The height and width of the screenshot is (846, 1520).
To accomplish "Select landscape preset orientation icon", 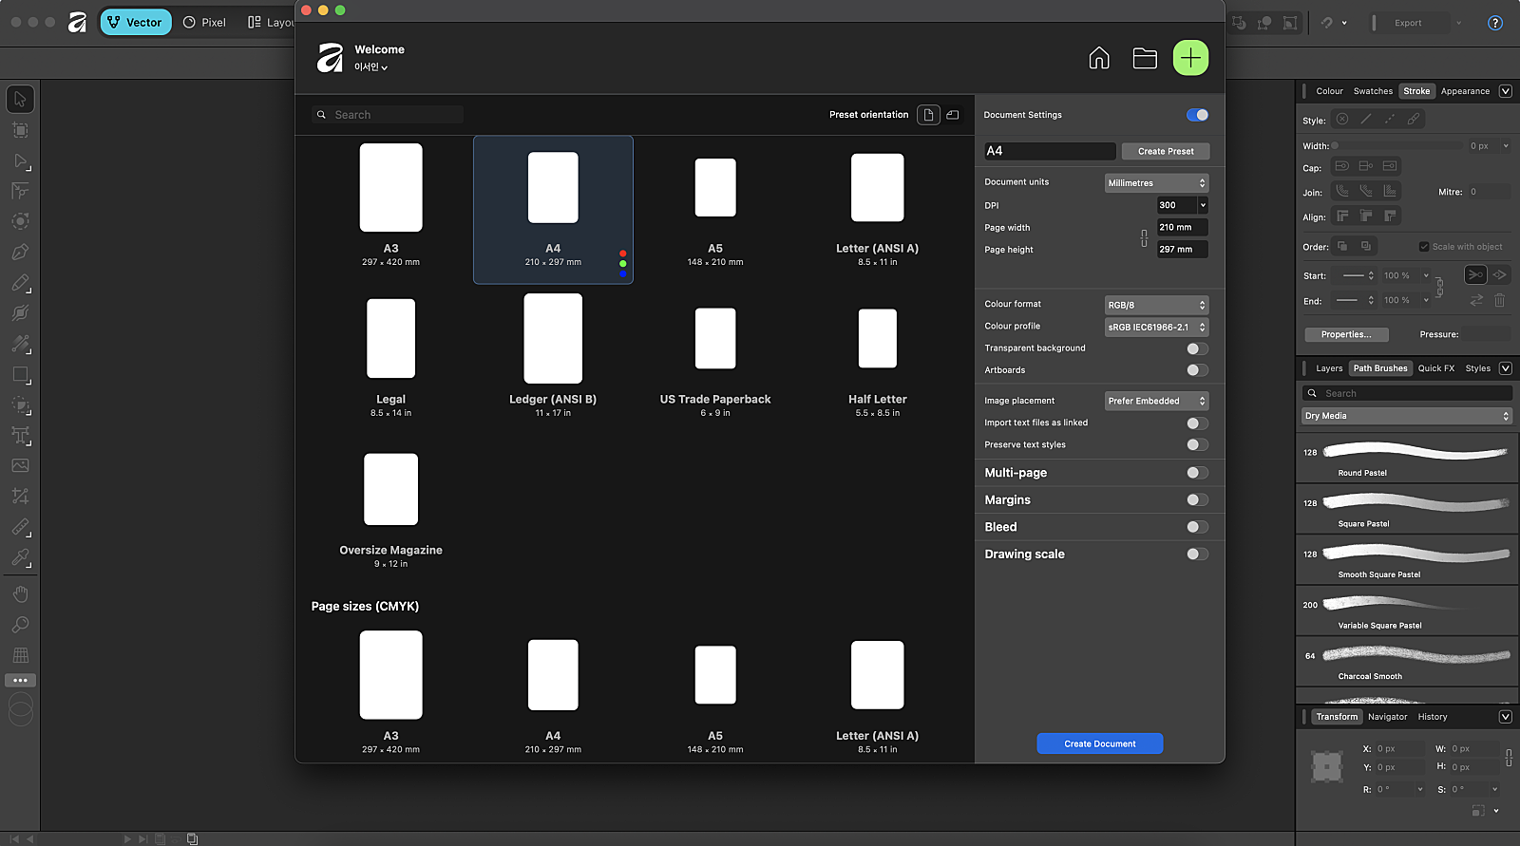I will (x=952, y=115).
